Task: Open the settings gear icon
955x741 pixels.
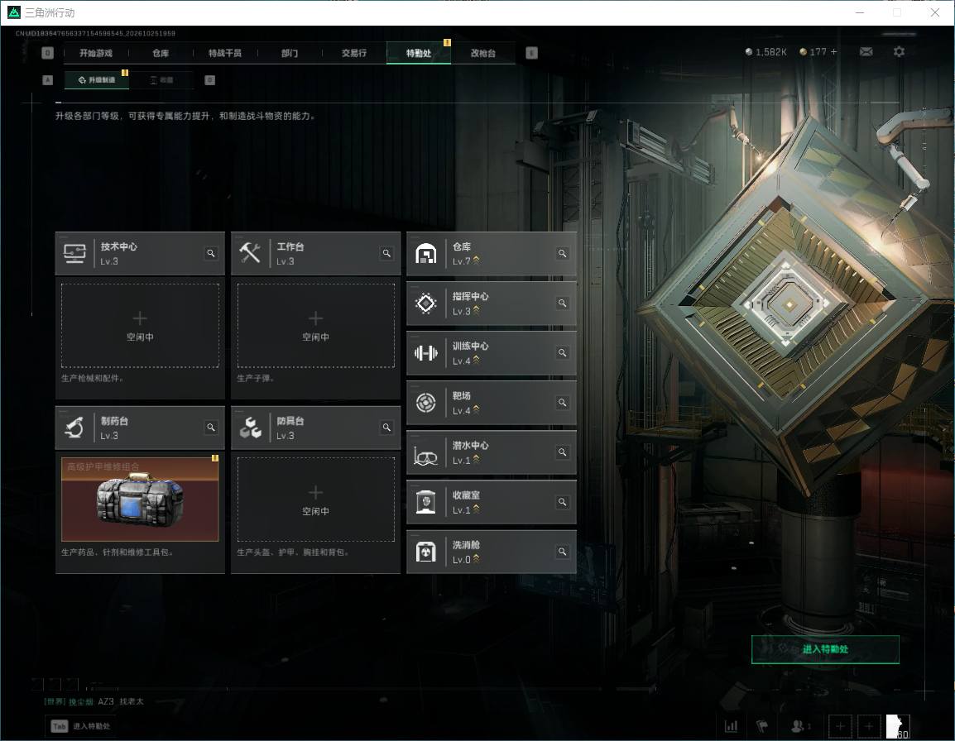Action: pyautogui.click(x=899, y=52)
